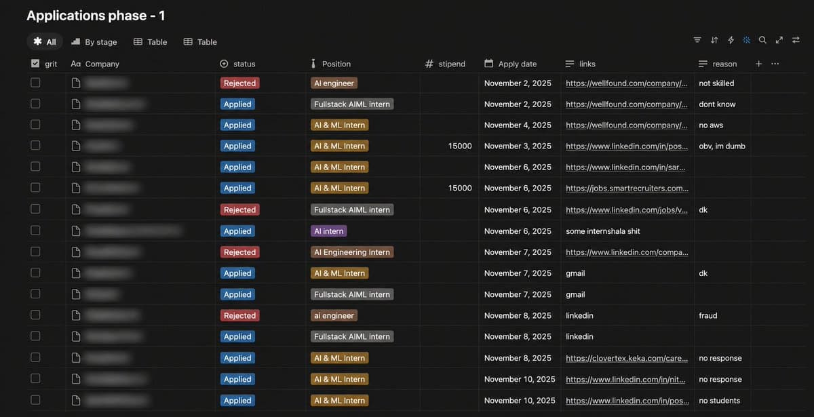Click the page icon in the 'dont know' row

[x=76, y=104]
